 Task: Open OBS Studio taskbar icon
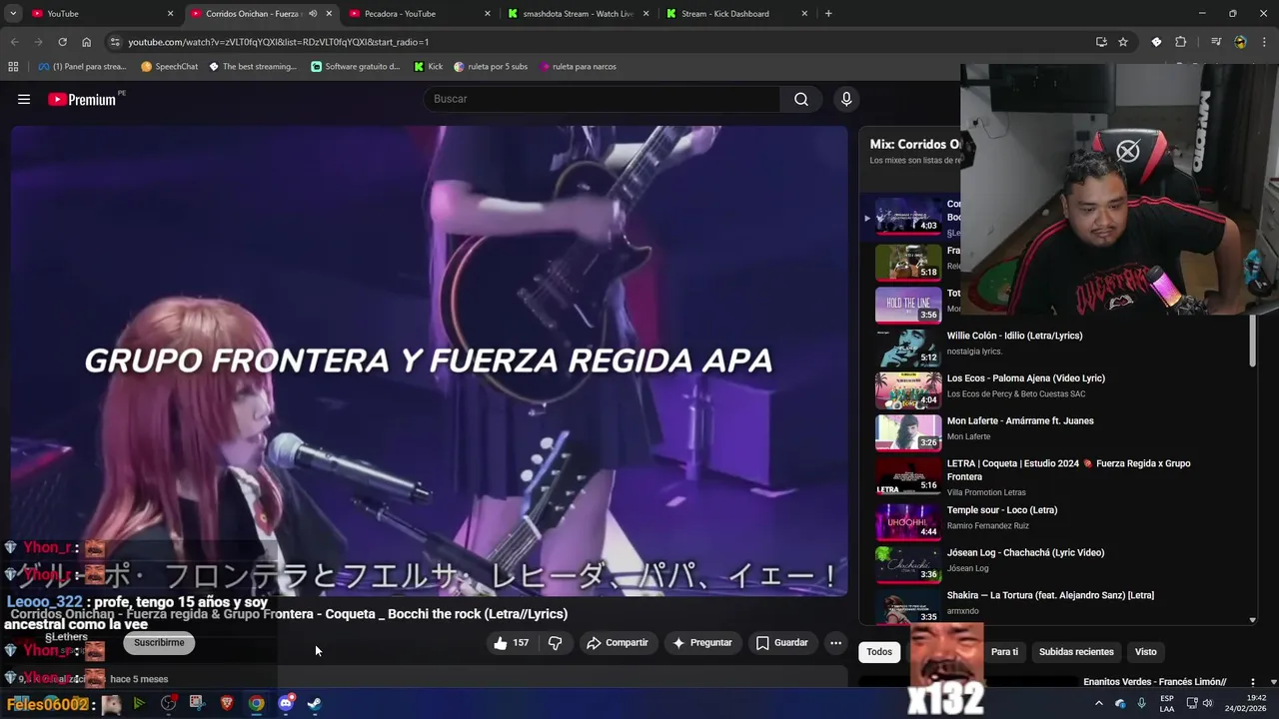[x=168, y=703]
